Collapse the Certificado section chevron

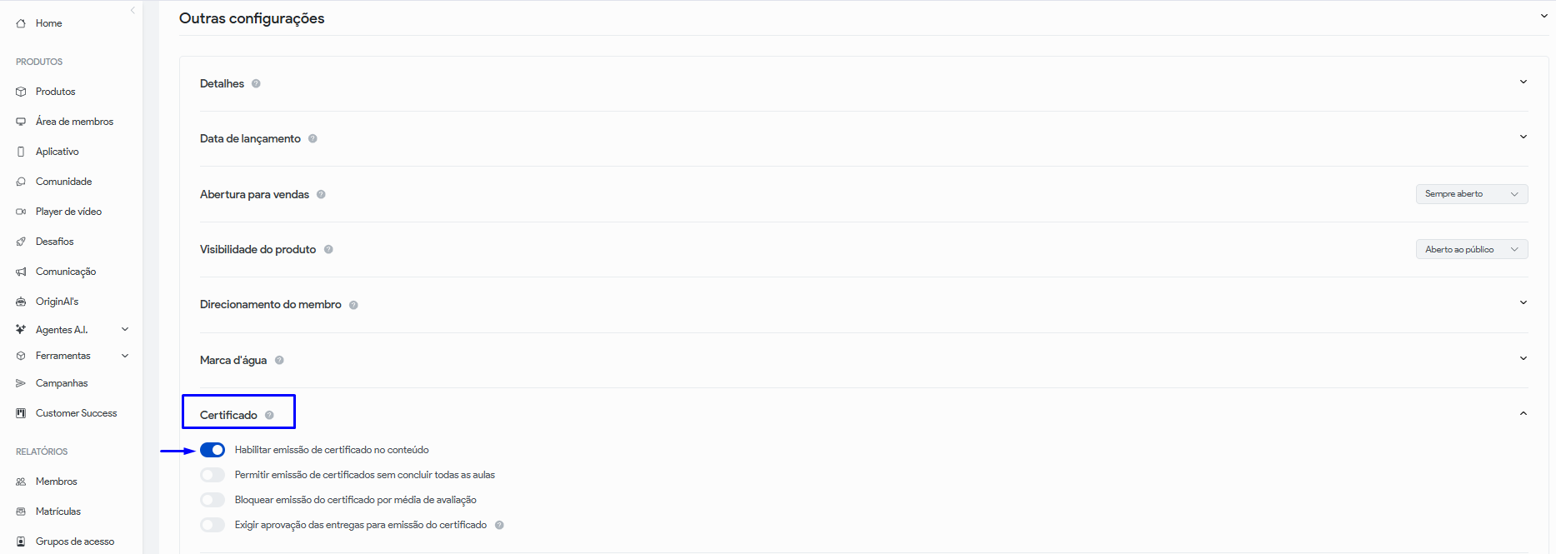tap(1523, 413)
